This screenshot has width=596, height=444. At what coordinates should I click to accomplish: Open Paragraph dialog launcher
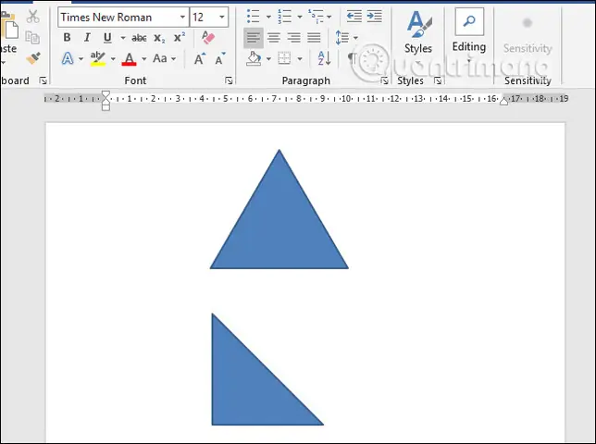pyautogui.click(x=384, y=80)
